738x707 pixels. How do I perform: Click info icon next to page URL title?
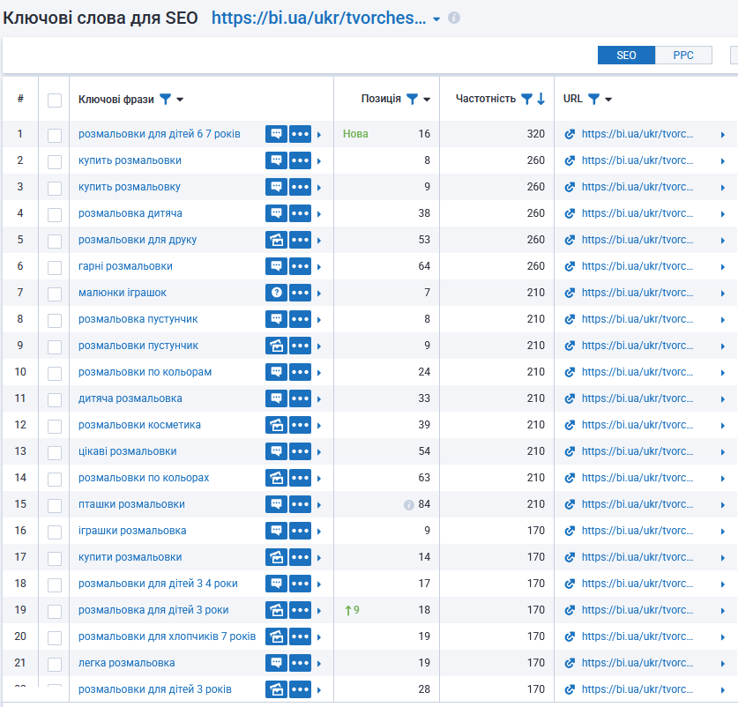pyautogui.click(x=454, y=18)
